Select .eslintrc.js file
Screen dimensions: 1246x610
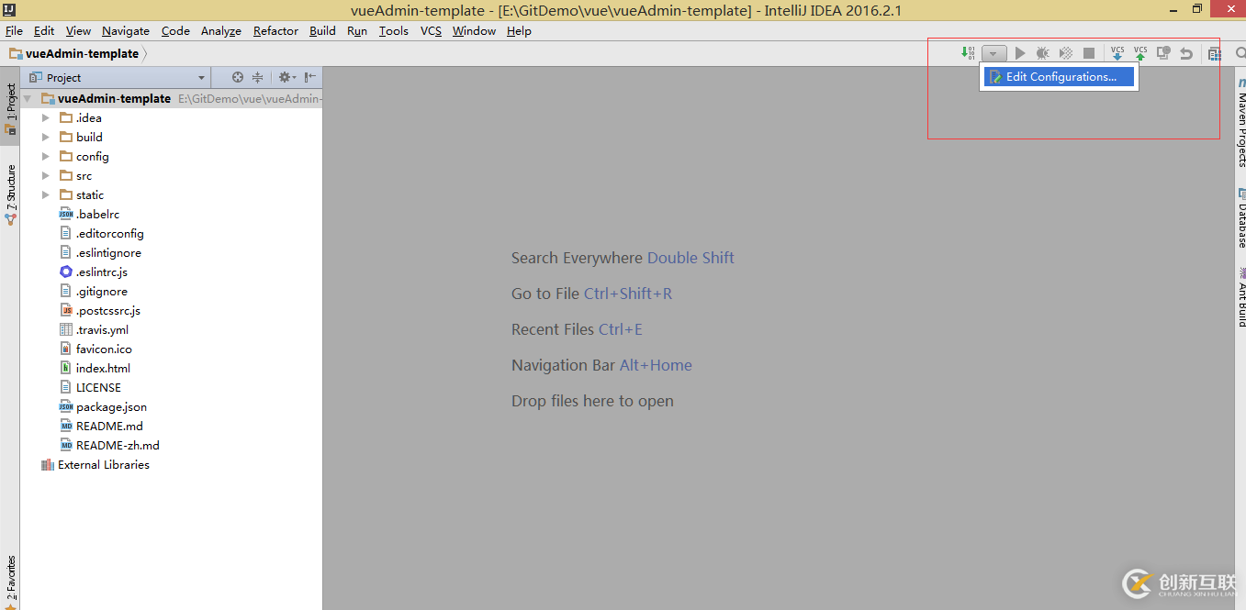(93, 272)
